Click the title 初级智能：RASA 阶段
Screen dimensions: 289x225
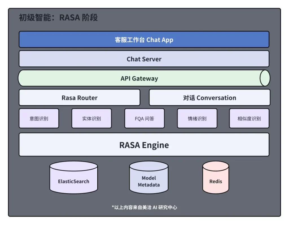point(58,18)
